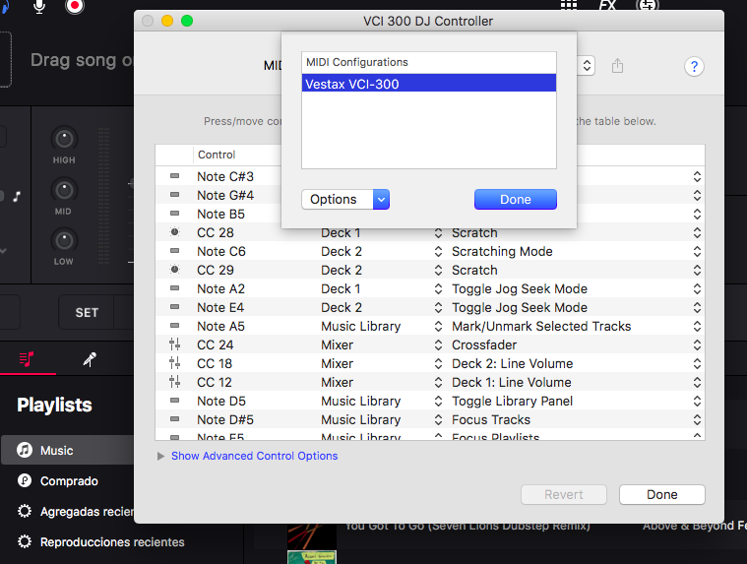Click the red record button icon
This screenshot has width=747, height=564.
(75, 5)
